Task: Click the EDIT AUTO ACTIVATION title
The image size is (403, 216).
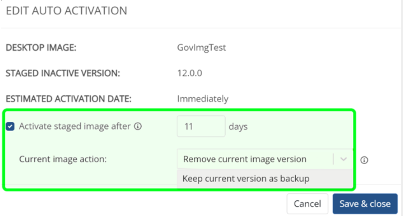Action: pyautogui.click(x=66, y=11)
